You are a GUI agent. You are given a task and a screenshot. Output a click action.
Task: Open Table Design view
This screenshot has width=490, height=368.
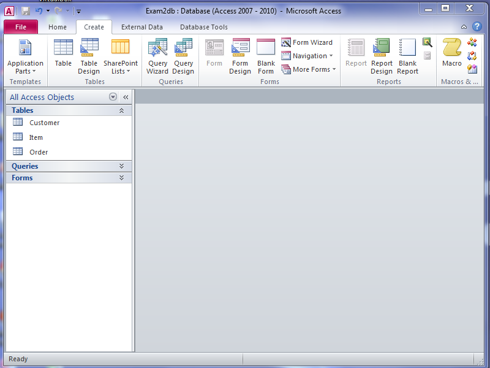click(x=89, y=55)
